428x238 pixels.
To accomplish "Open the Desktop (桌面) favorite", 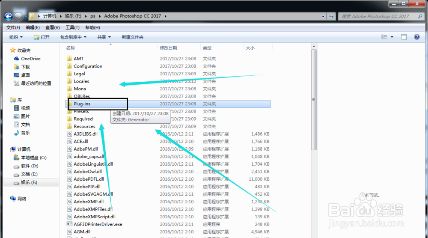I will 22,75.
